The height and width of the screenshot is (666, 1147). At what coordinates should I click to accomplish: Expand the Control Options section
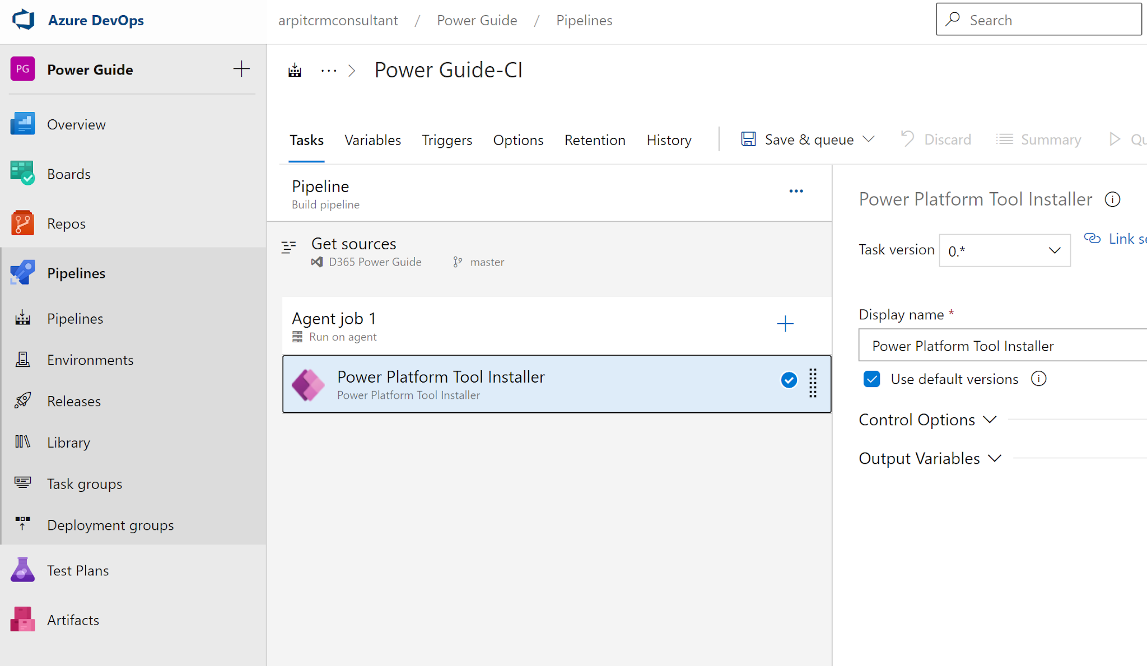click(927, 420)
